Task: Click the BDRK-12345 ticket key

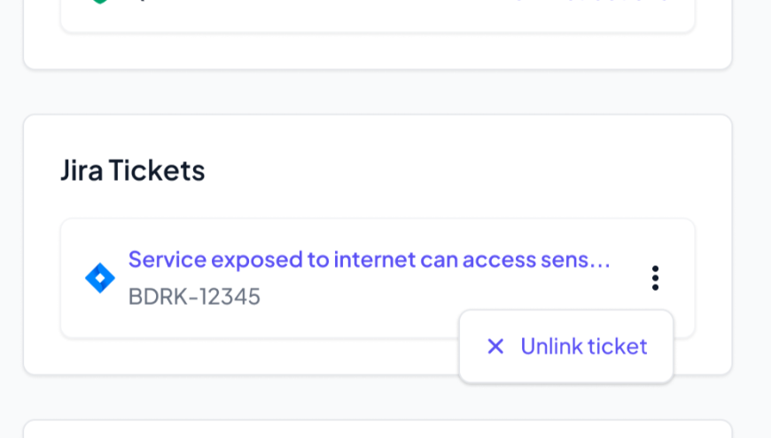Action: (194, 296)
